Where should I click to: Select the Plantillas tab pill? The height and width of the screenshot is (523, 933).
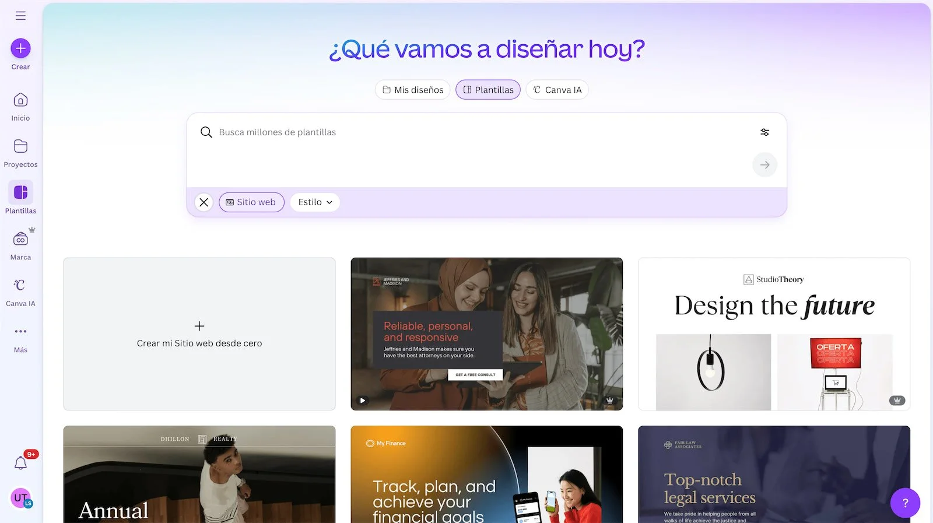pyautogui.click(x=488, y=90)
